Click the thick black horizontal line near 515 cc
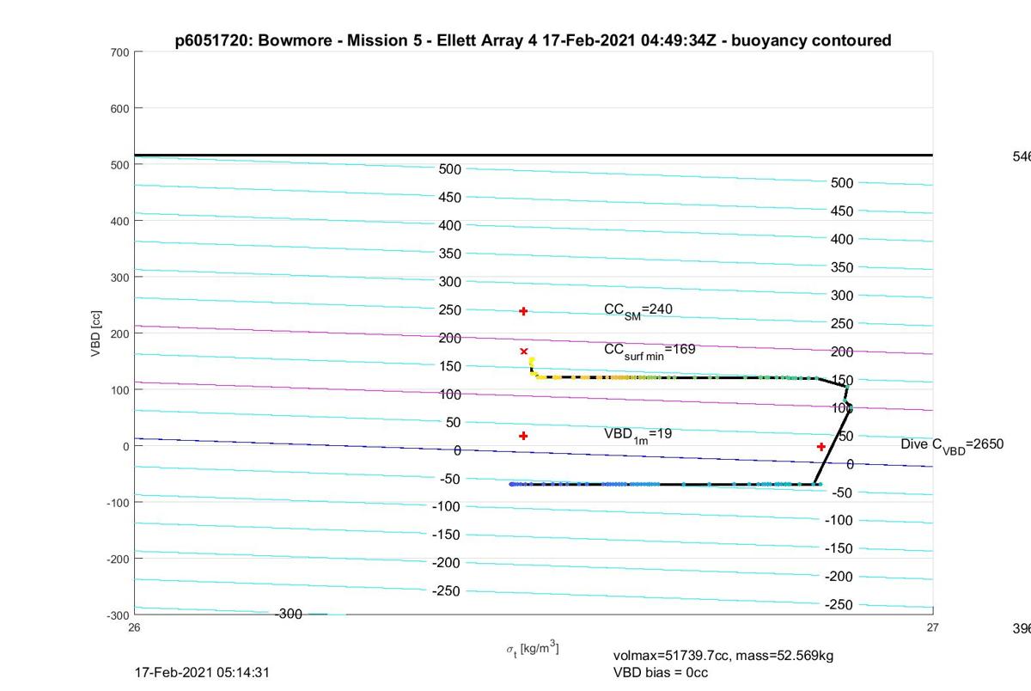The height and width of the screenshot is (691, 1031). [x=534, y=156]
